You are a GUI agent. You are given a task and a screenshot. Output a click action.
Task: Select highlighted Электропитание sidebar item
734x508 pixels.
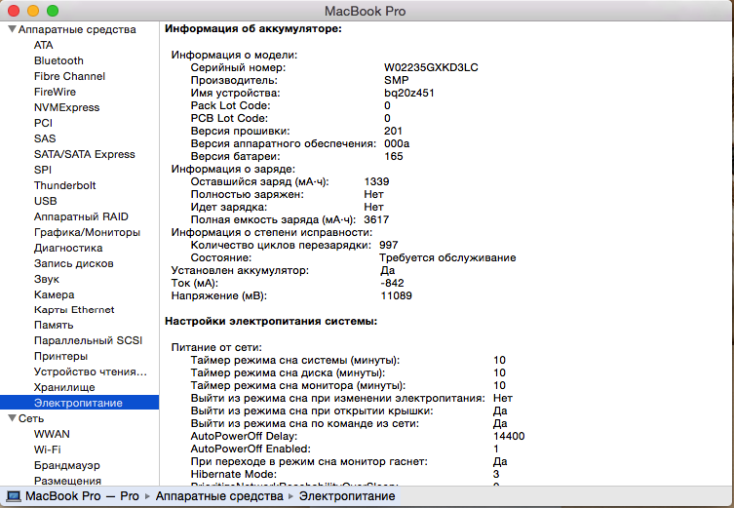pyautogui.click(x=79, y=403)
